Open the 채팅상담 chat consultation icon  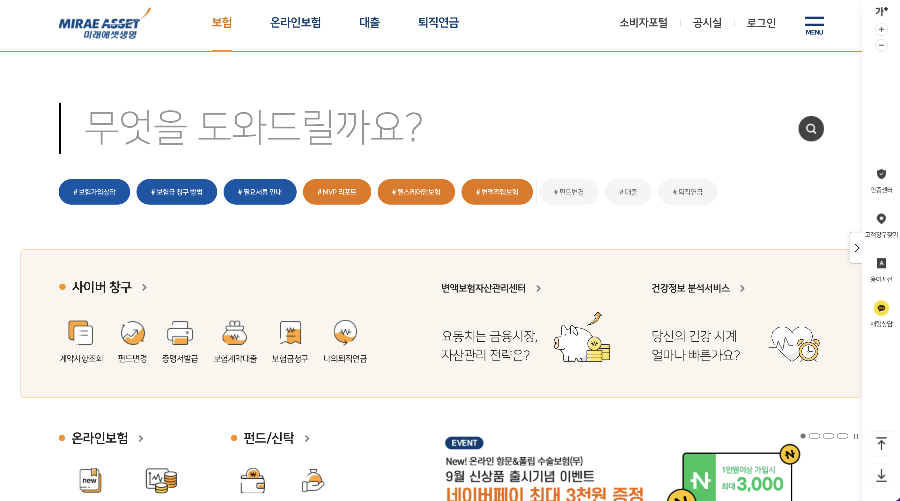(881, 308)
